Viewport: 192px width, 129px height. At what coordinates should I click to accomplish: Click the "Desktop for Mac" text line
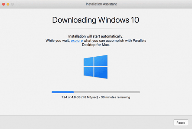96,45
